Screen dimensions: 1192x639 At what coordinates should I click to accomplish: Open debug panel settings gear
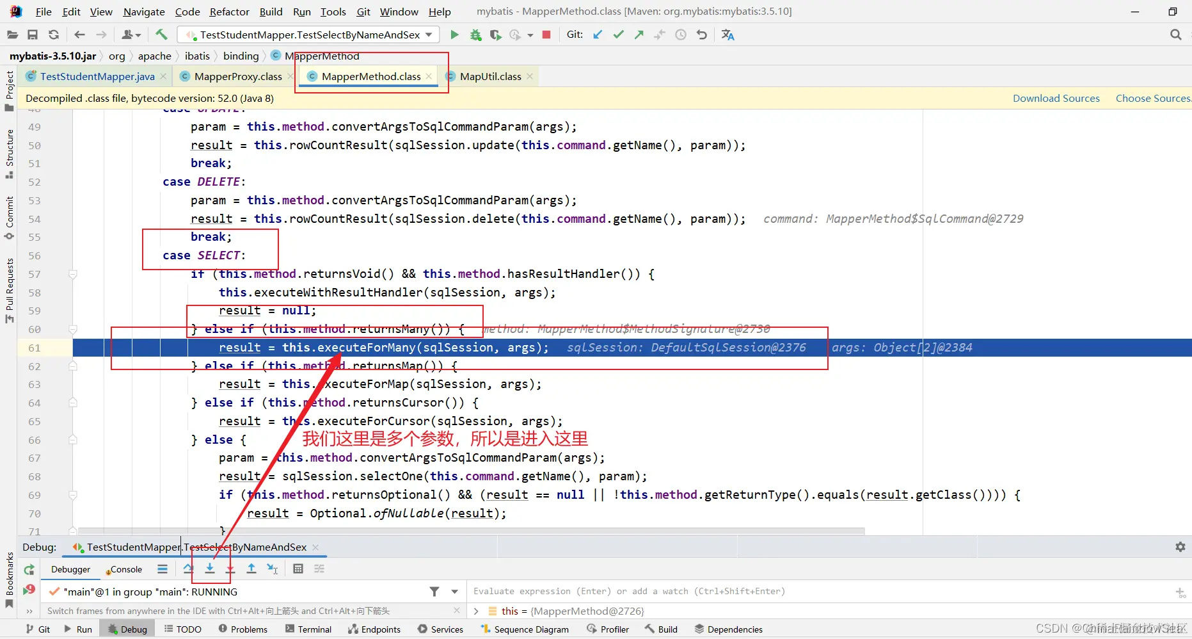[x=1180, y=547]
